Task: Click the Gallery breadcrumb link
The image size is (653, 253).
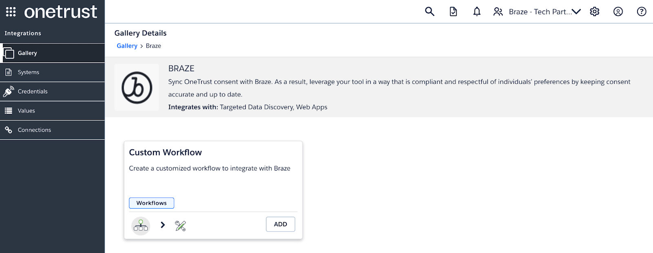Action: (127, 46)
